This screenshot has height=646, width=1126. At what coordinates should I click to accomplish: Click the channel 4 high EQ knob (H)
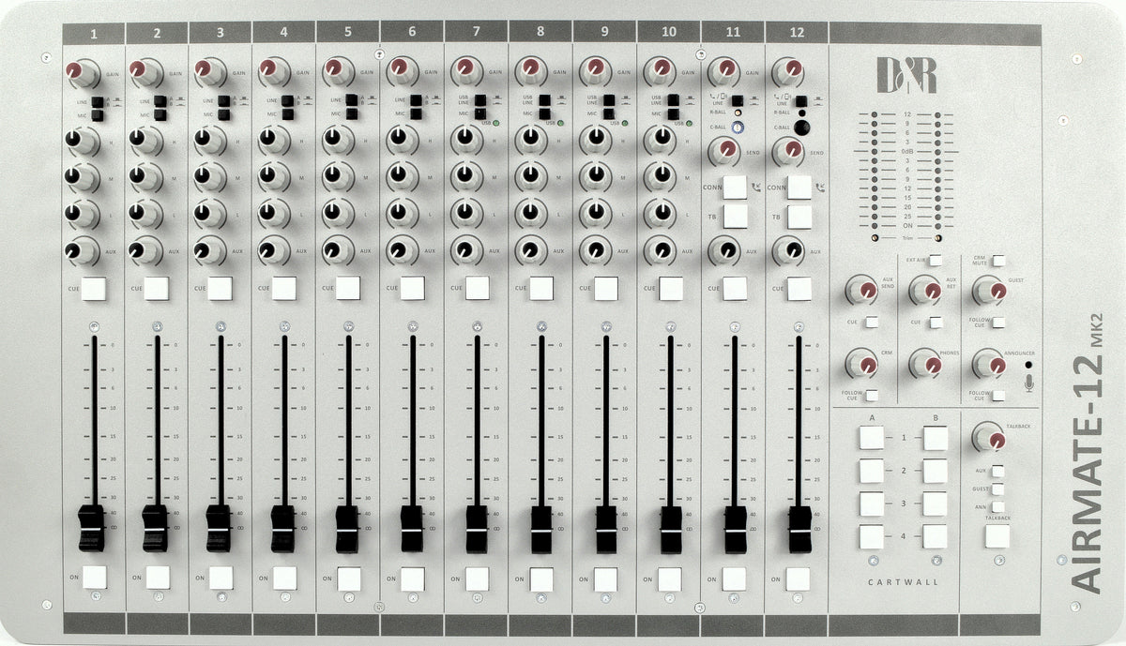click(x=270, y=141)
